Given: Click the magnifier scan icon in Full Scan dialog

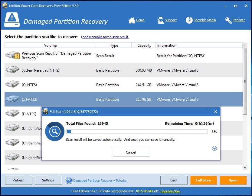Looking at the screenshot, I should click(55, 131).
